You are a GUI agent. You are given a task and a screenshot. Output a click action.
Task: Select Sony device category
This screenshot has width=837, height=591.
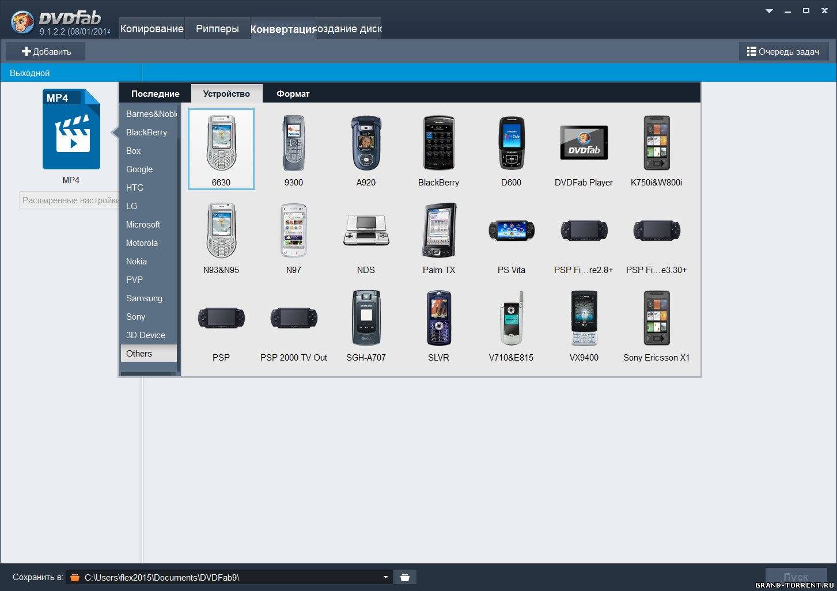pyautogui.click(x=149, y=317)
